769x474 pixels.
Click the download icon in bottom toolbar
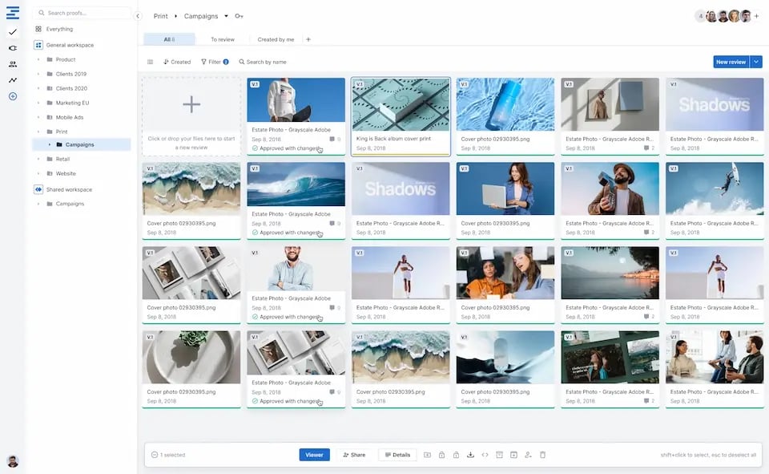point(470,455)
